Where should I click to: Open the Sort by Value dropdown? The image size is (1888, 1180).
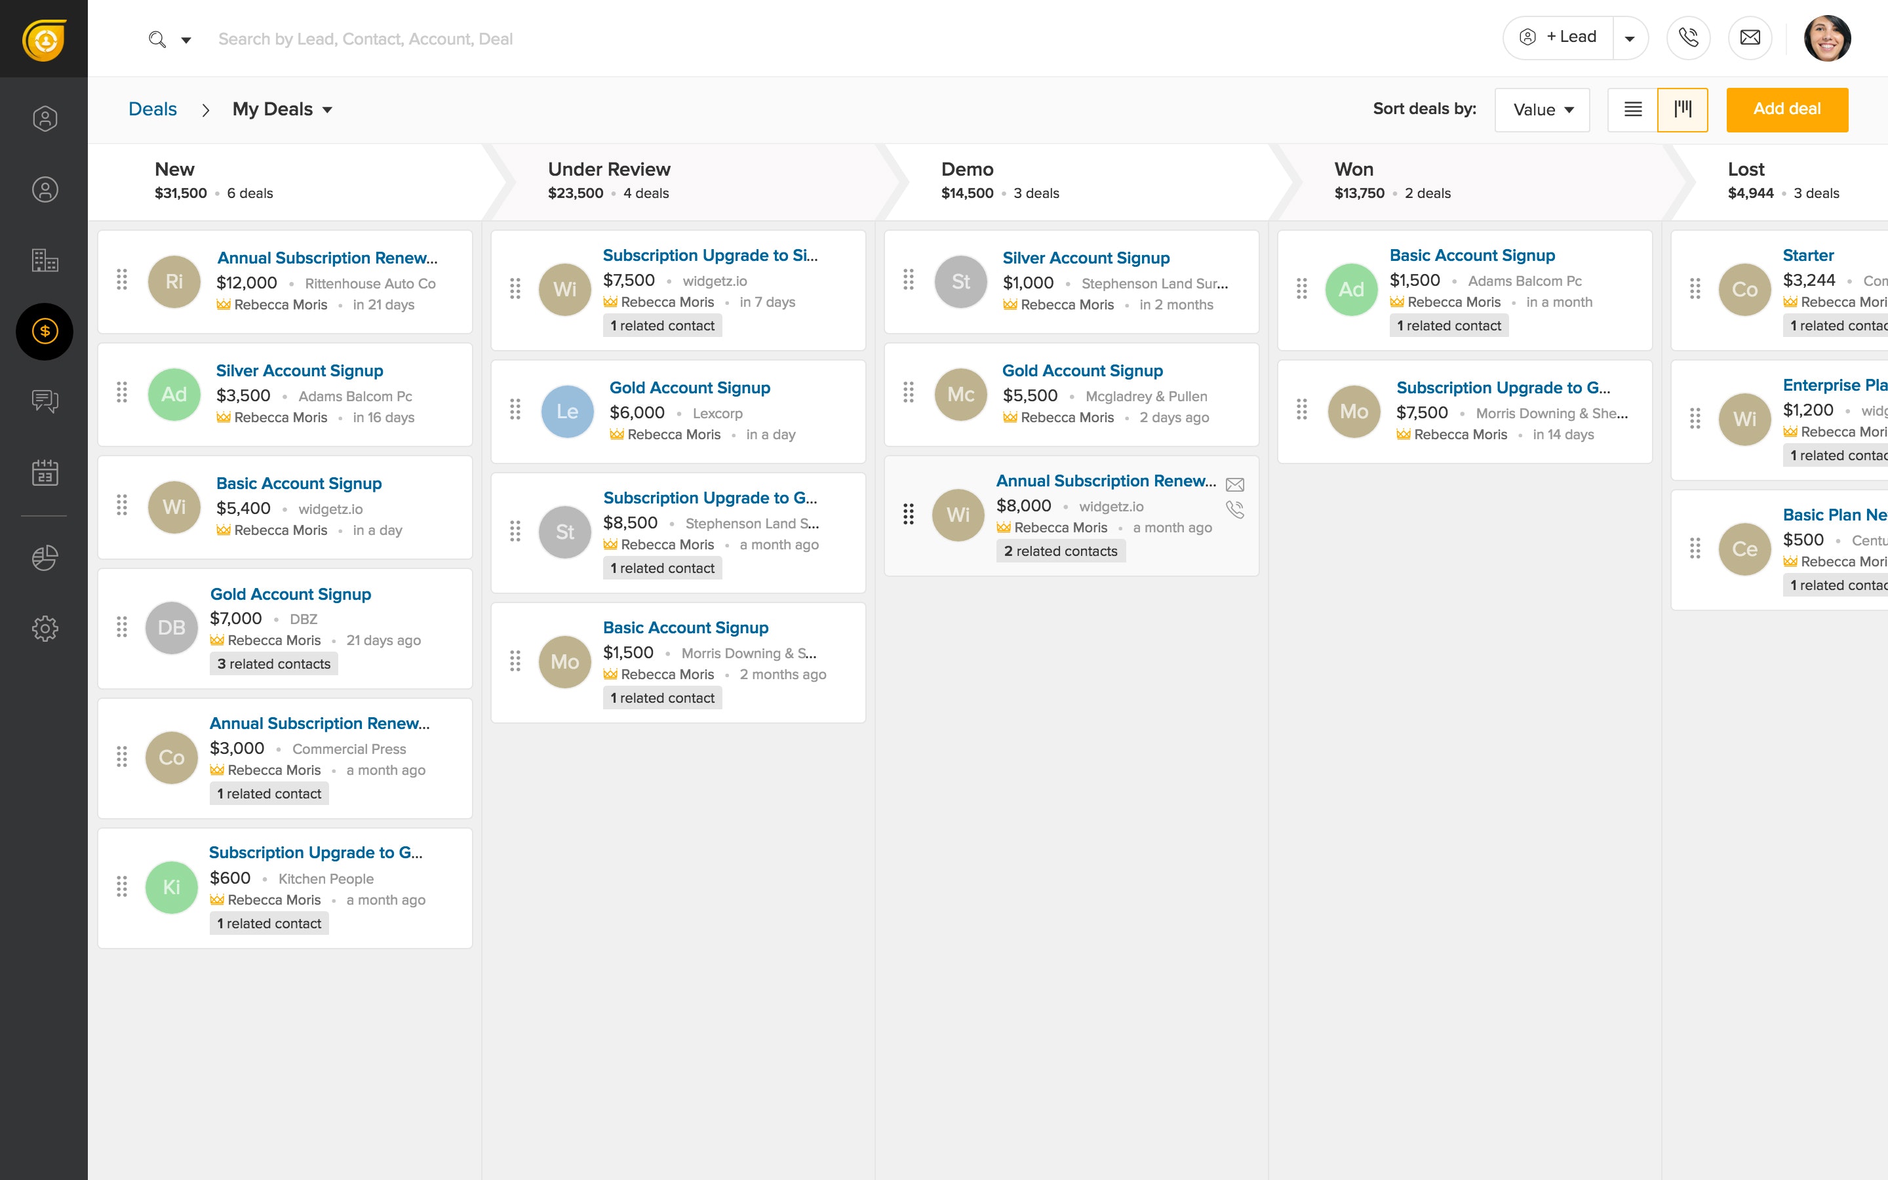tap(1542, 109)
